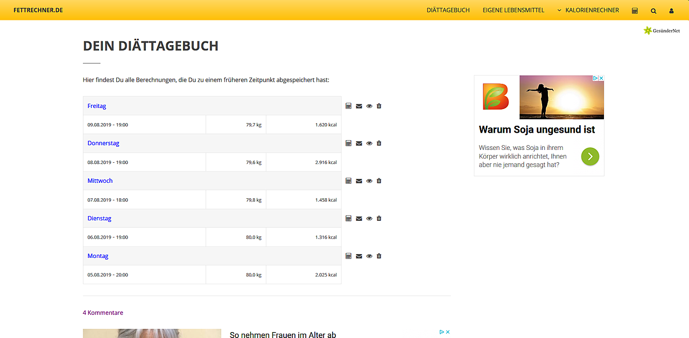Open the Donnerstag diary entry link
This screenshot has width=689, height=338.
(103, 143)
